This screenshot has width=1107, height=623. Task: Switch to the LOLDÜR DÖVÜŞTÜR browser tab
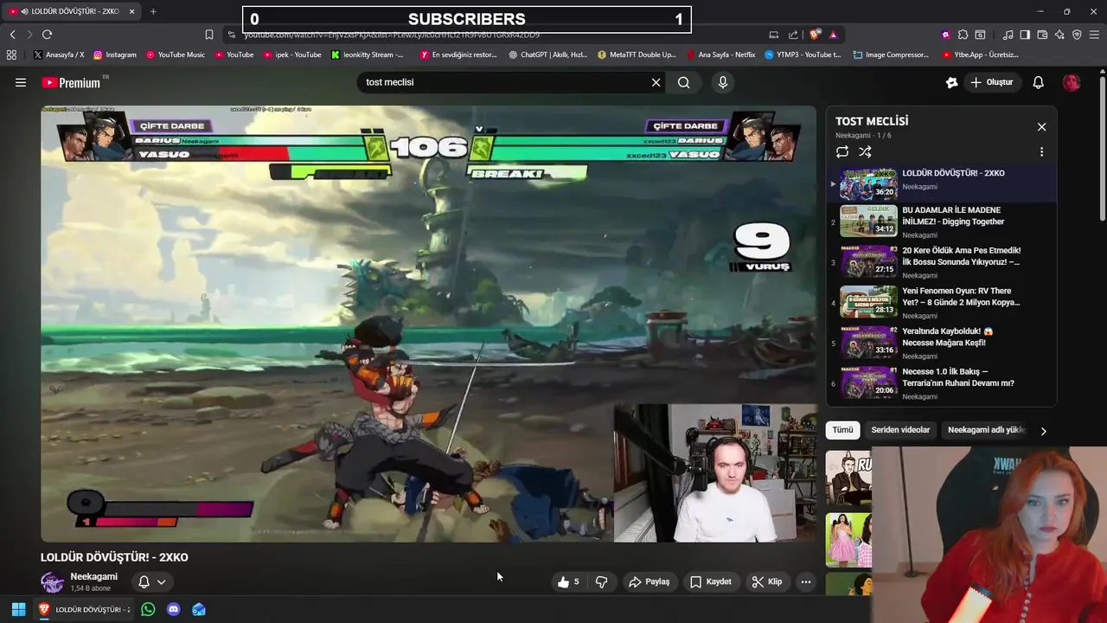(71, 11)
